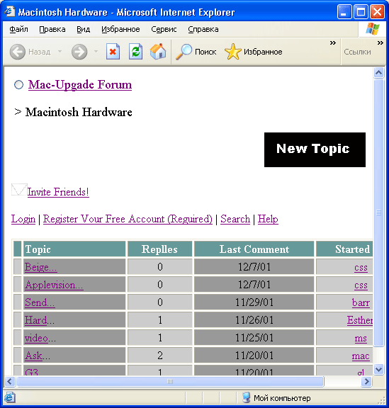Click the Back arrow icon
The width and height of the screenshot is (389, 408).
18,52
